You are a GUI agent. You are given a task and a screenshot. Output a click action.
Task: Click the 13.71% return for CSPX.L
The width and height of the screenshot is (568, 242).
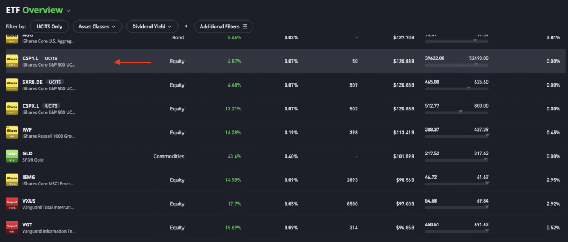234,109
